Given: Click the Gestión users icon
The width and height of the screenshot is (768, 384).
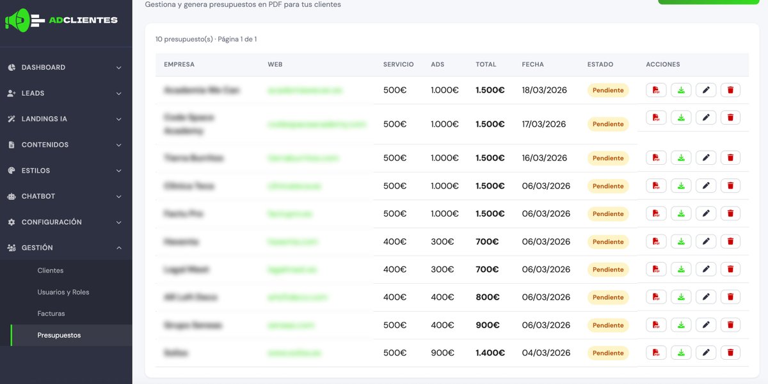Looking at the screenshot, I should click(12, 248).
